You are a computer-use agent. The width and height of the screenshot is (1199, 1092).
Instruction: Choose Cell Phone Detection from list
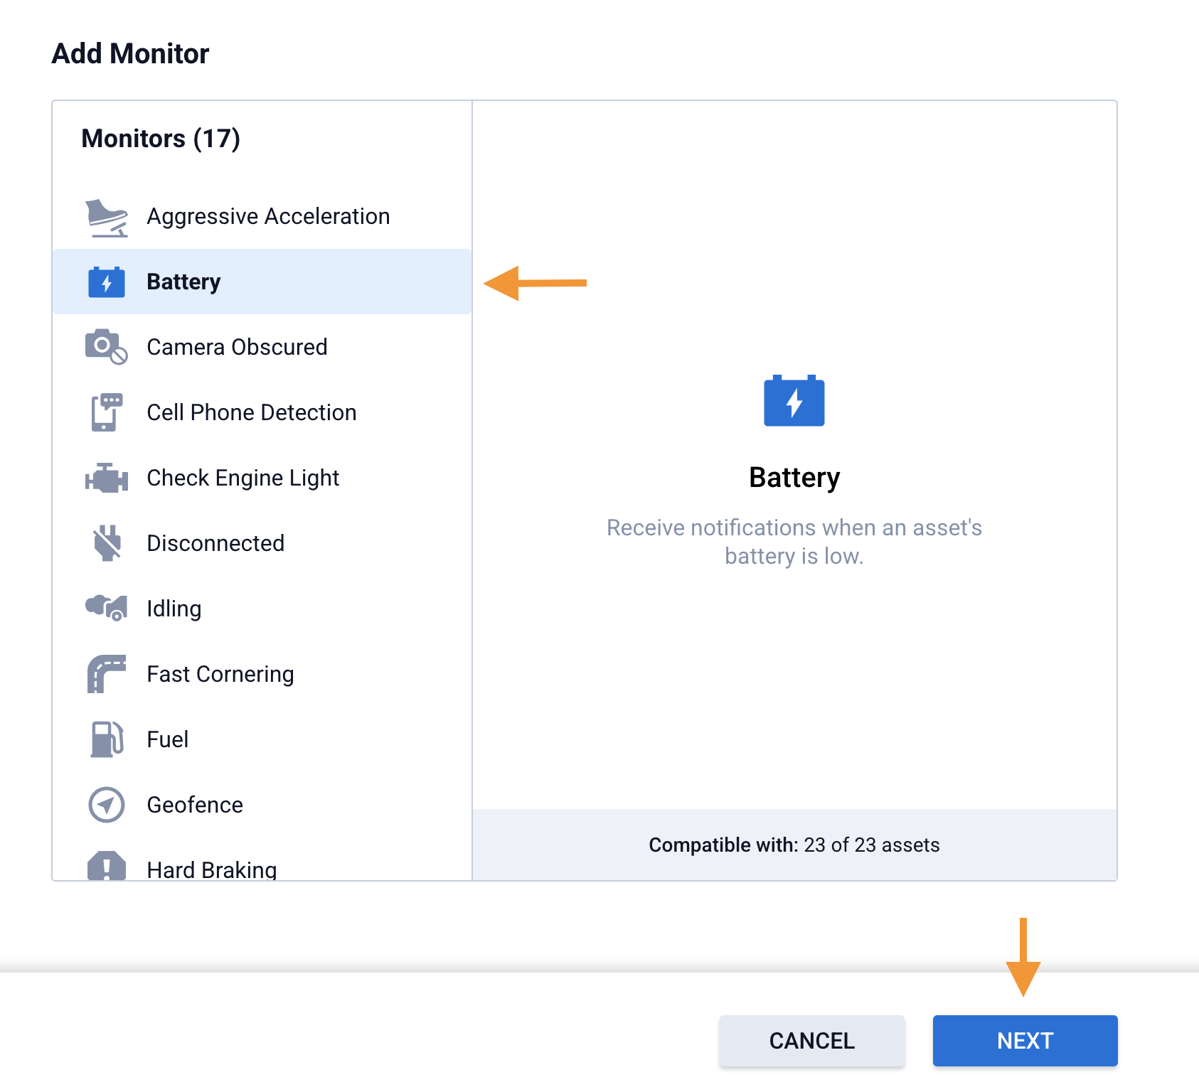pos(251,413)
